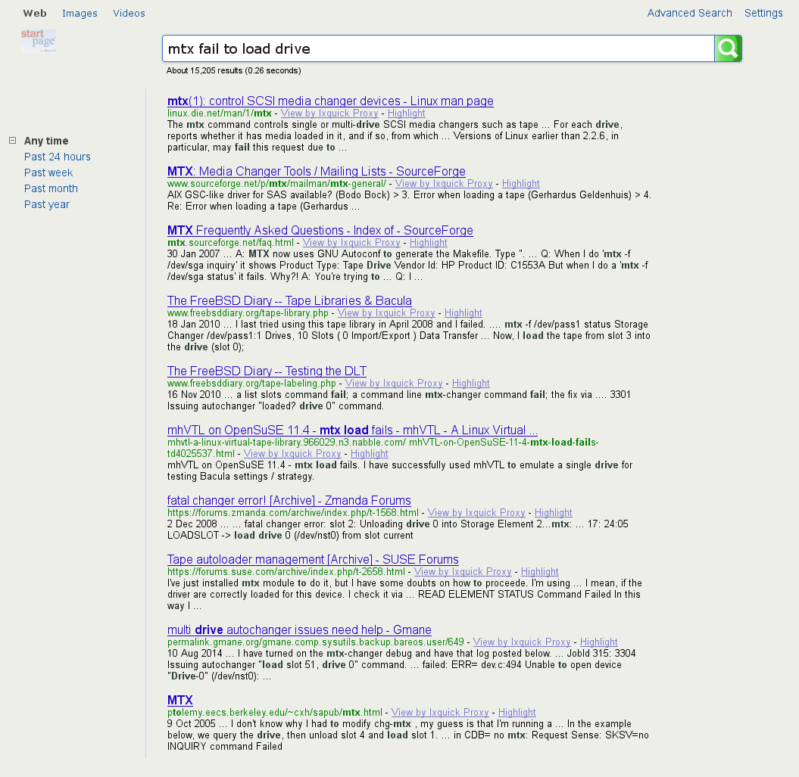Focus the search query input field
Screen dimensions: 799x777
439,48
